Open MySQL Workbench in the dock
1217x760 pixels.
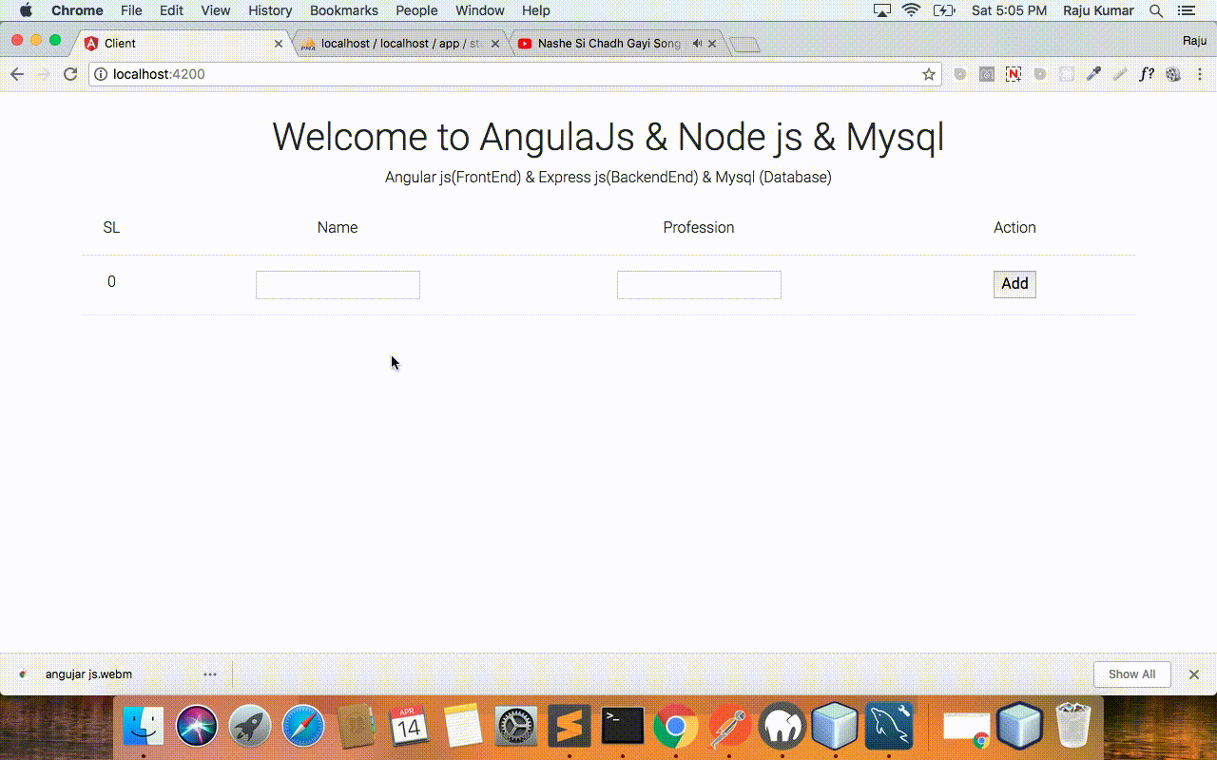coord(889,728)
